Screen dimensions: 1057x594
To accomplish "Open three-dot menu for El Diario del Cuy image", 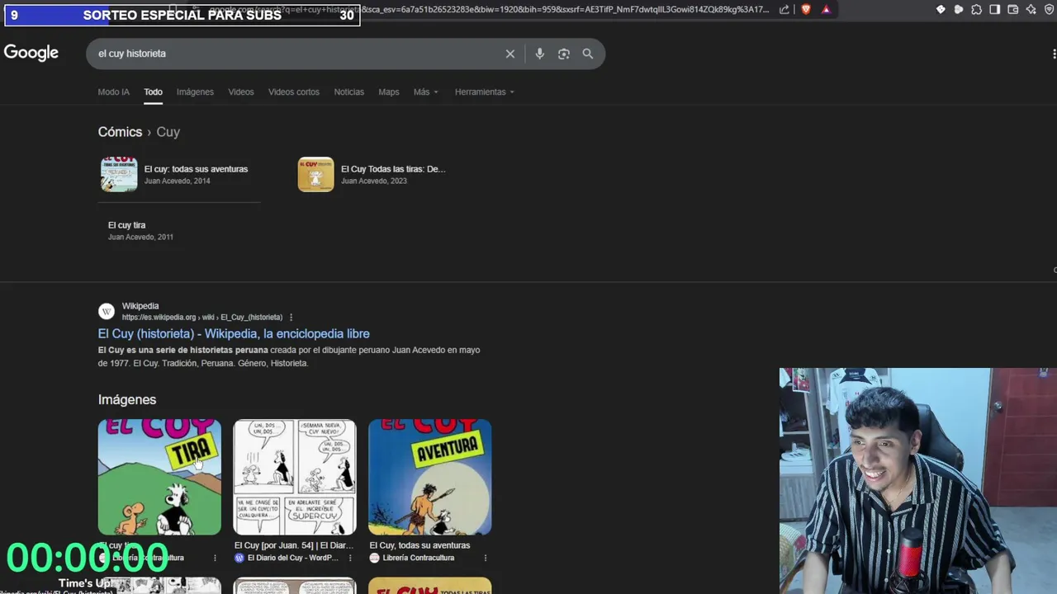I will tap(350, 559).
